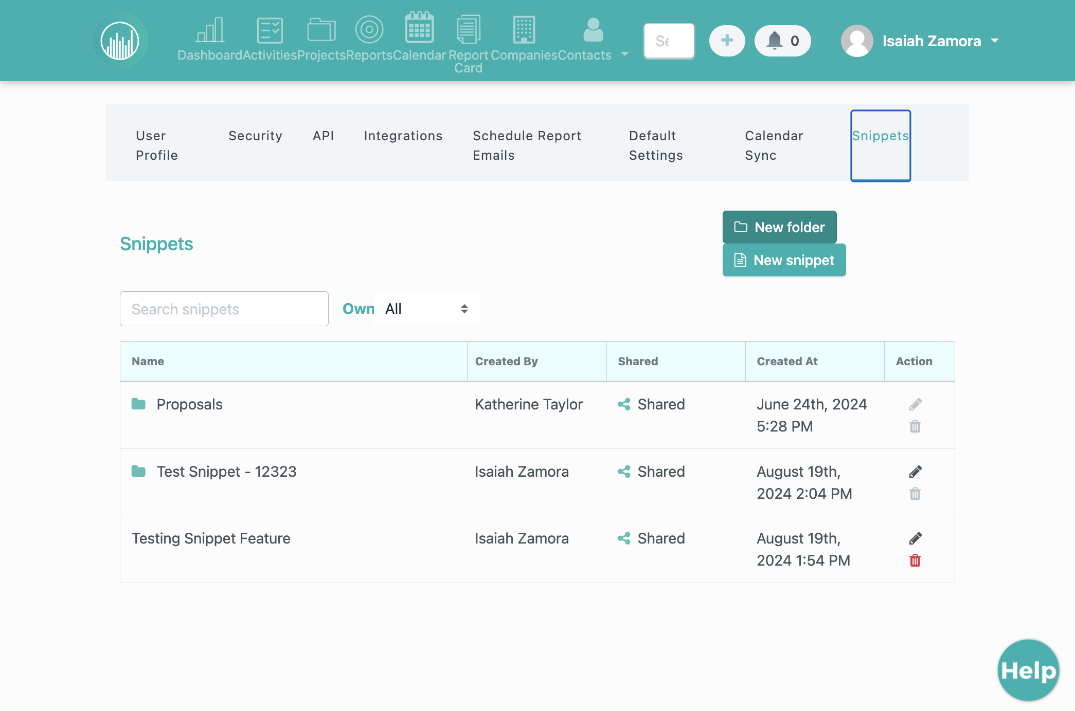
Task: Open the Schedule Report Emails tab
Action: 527,145
